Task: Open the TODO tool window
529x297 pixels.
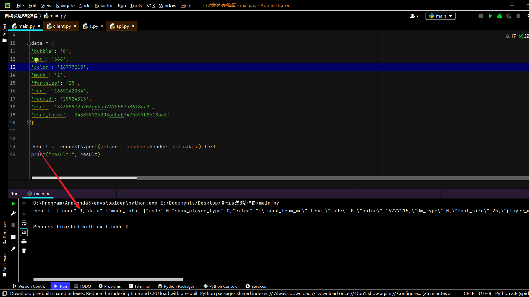Action: [x=83, y=286]
